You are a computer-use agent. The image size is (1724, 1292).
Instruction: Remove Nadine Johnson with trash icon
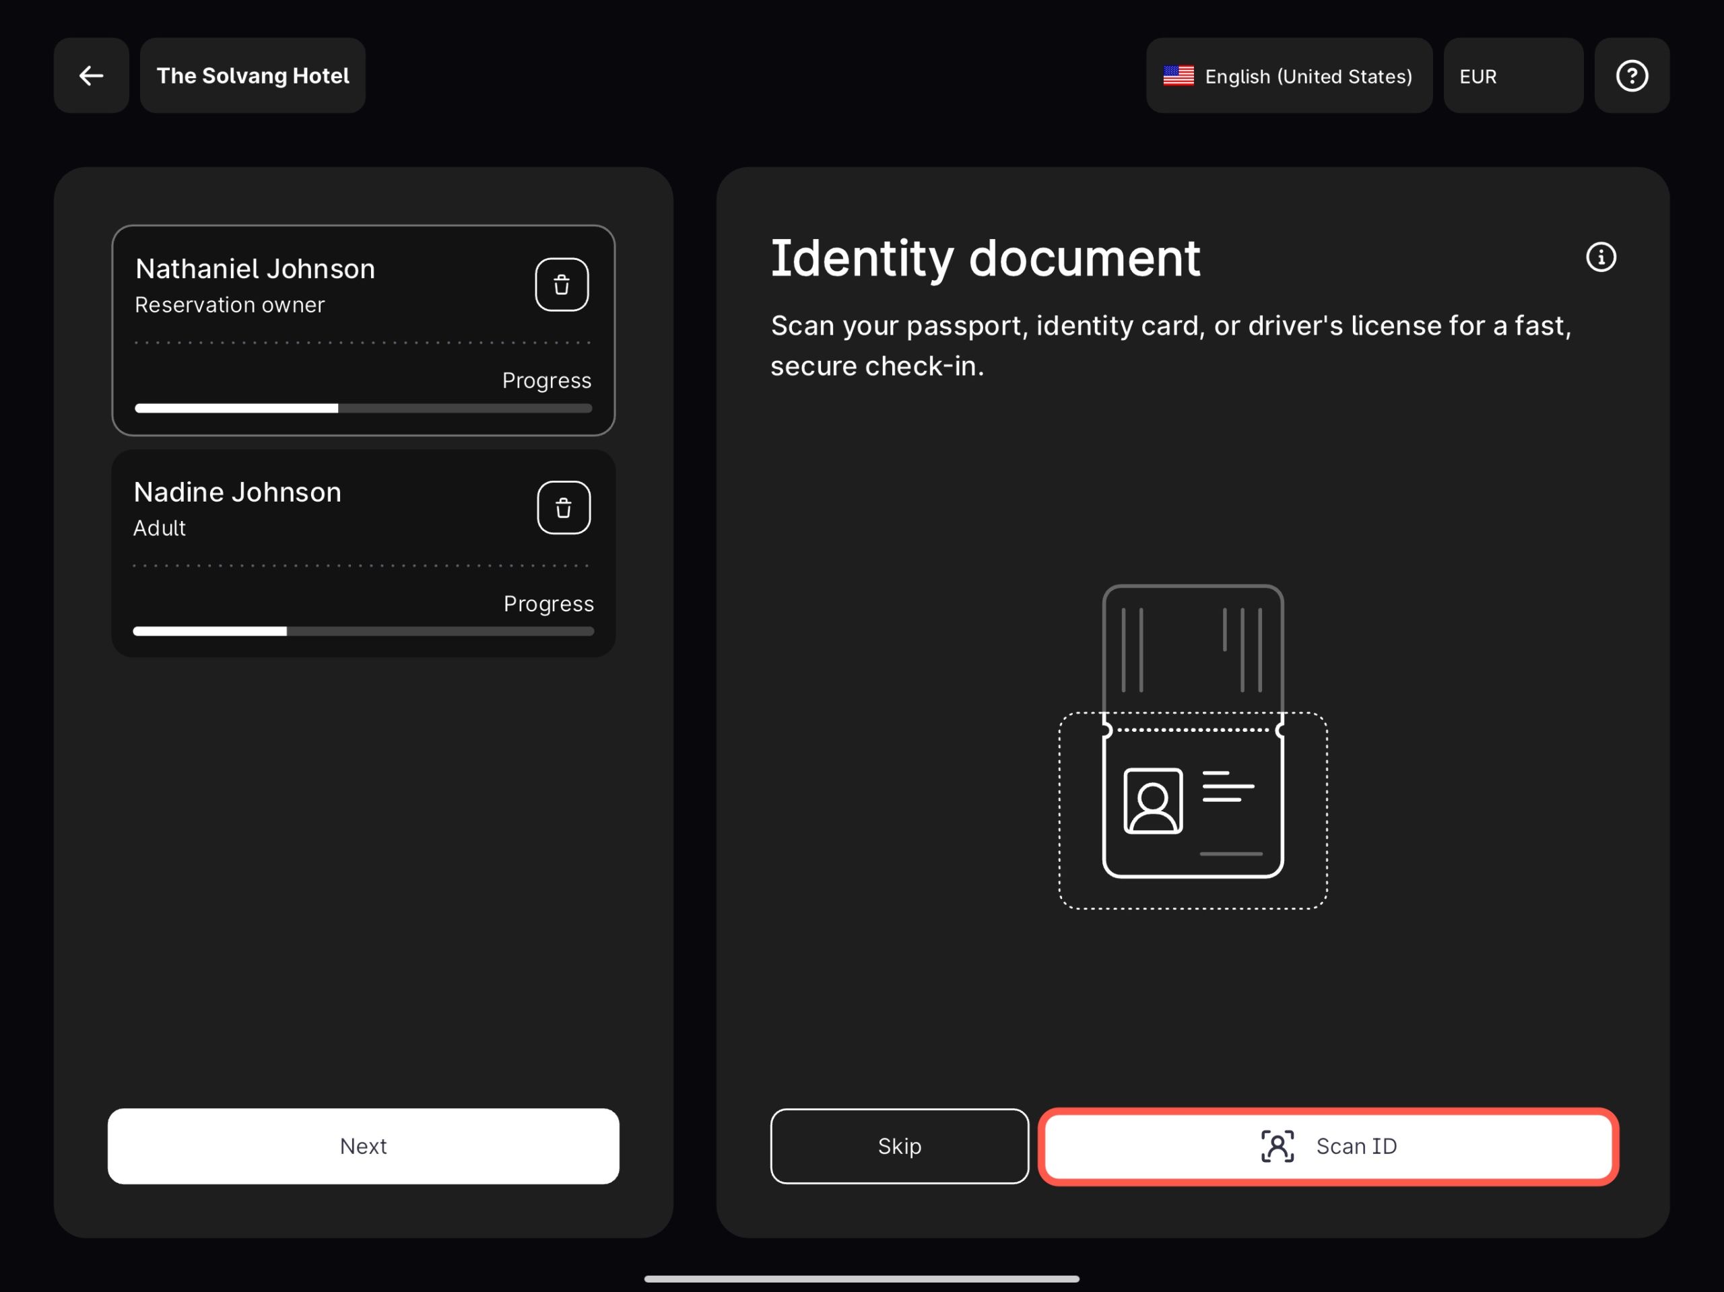click(x=563, y=508)
